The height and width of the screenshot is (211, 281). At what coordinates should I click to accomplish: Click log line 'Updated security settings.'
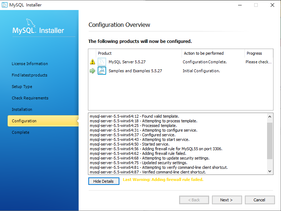138,163
